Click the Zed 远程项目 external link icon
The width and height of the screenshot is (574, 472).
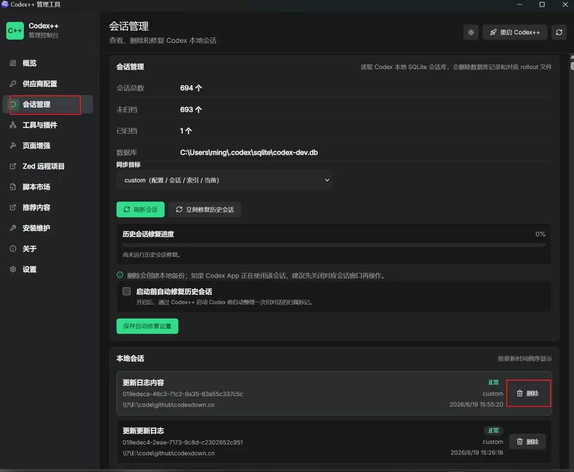pyautogui.click(x=13, y=166)
